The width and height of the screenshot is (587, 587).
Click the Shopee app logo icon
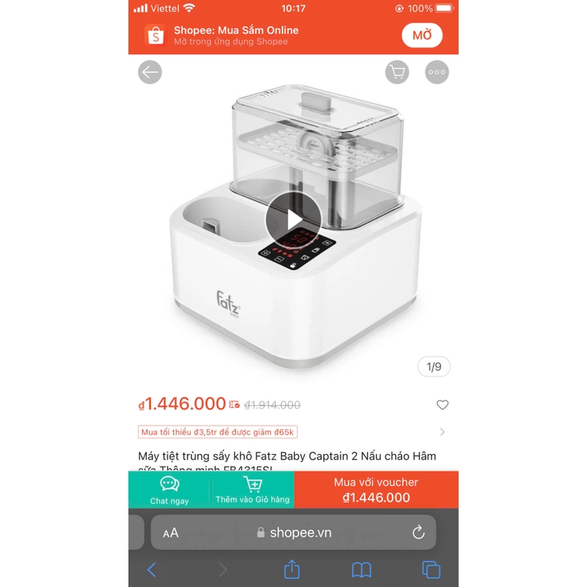156,35
